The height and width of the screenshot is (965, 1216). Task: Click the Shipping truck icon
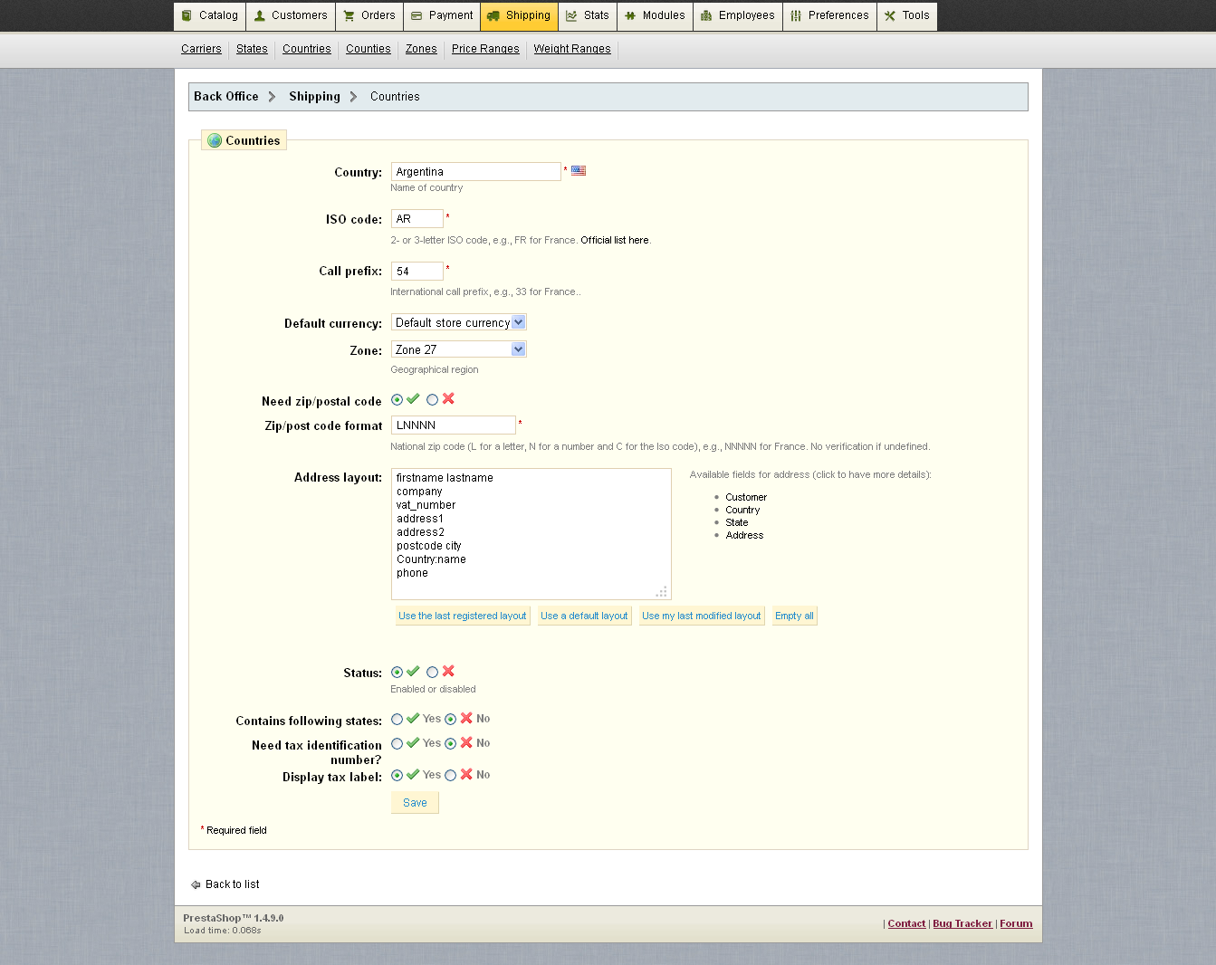pyautogui.click(x=493, y=15)
